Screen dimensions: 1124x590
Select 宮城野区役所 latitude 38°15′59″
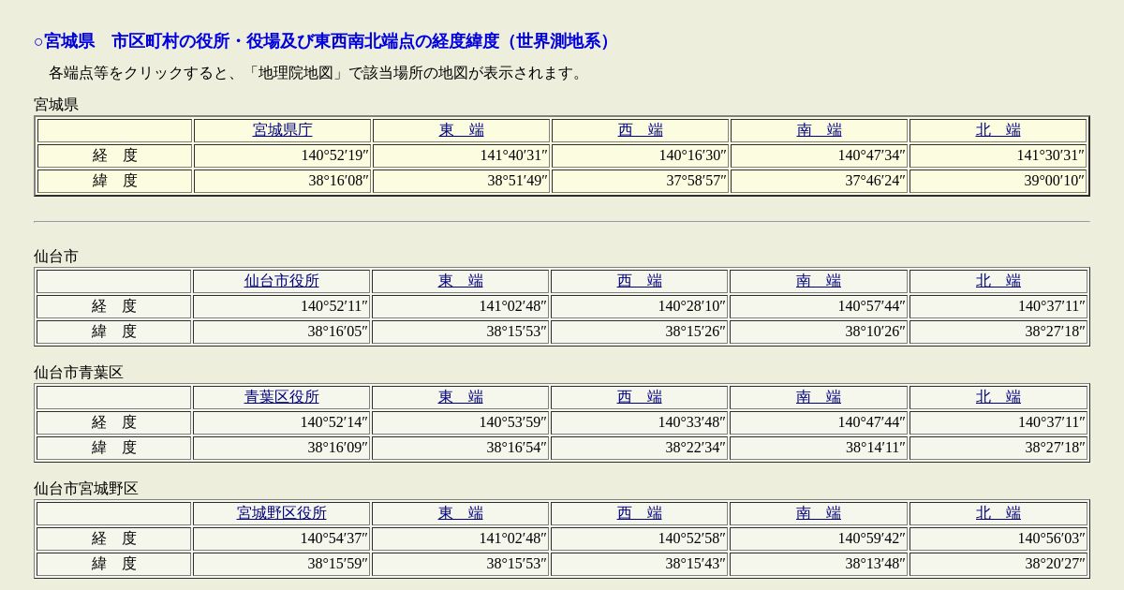click(x=337, y=564)
